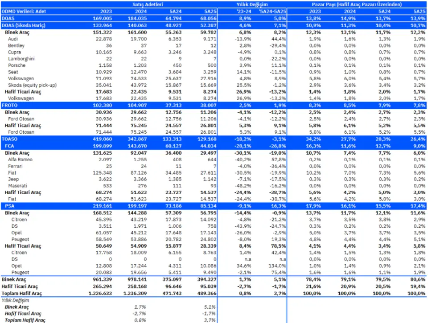
Task: Click Toplam Hafif Araç 2024 value 1.236.309
Action: click(135, 294)
